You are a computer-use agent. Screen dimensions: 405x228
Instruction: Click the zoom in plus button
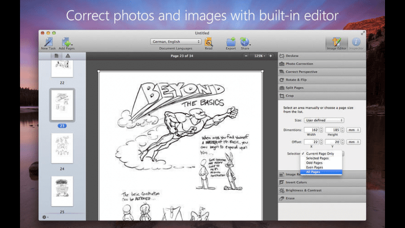pyautogui.click(x=271, y=56)
